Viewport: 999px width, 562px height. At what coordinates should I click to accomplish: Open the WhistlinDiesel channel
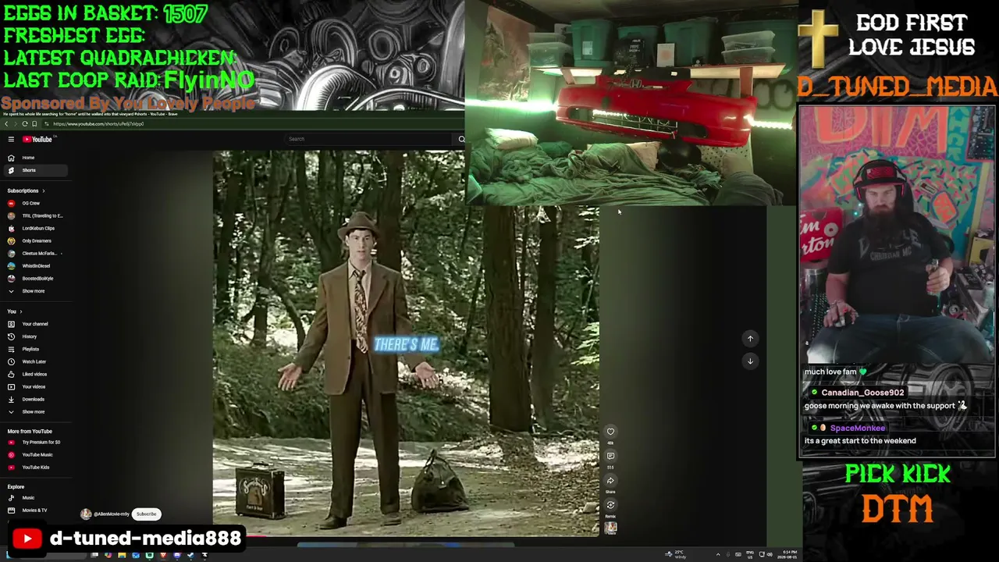click(x=36, y=265)
